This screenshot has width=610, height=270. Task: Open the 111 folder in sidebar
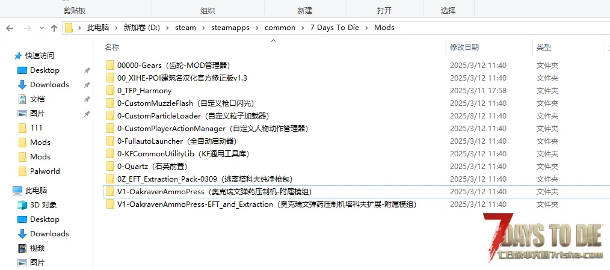click(x=36, y=127)
